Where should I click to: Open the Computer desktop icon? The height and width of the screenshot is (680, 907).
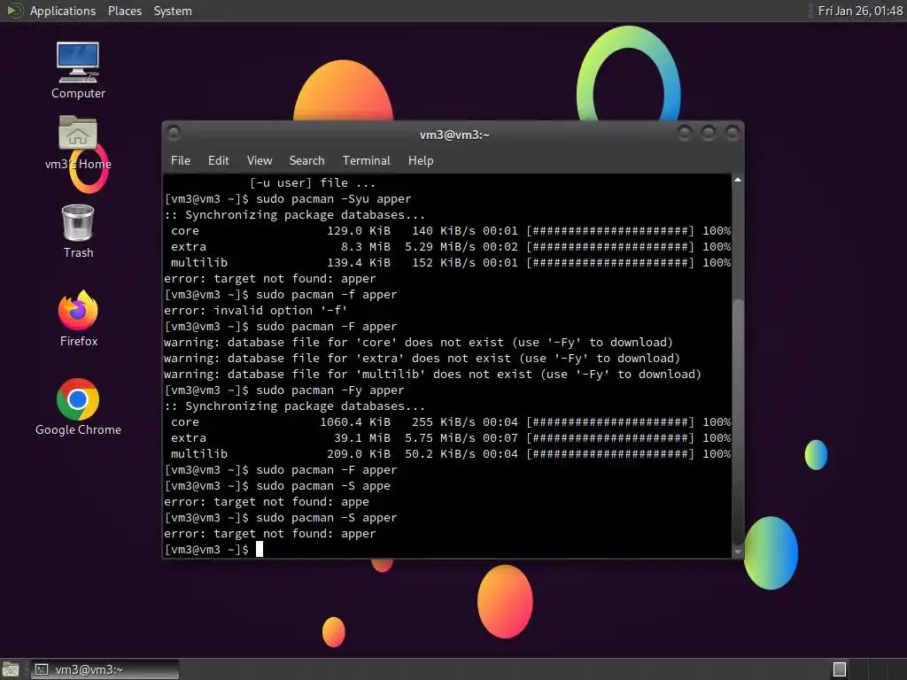78,70
